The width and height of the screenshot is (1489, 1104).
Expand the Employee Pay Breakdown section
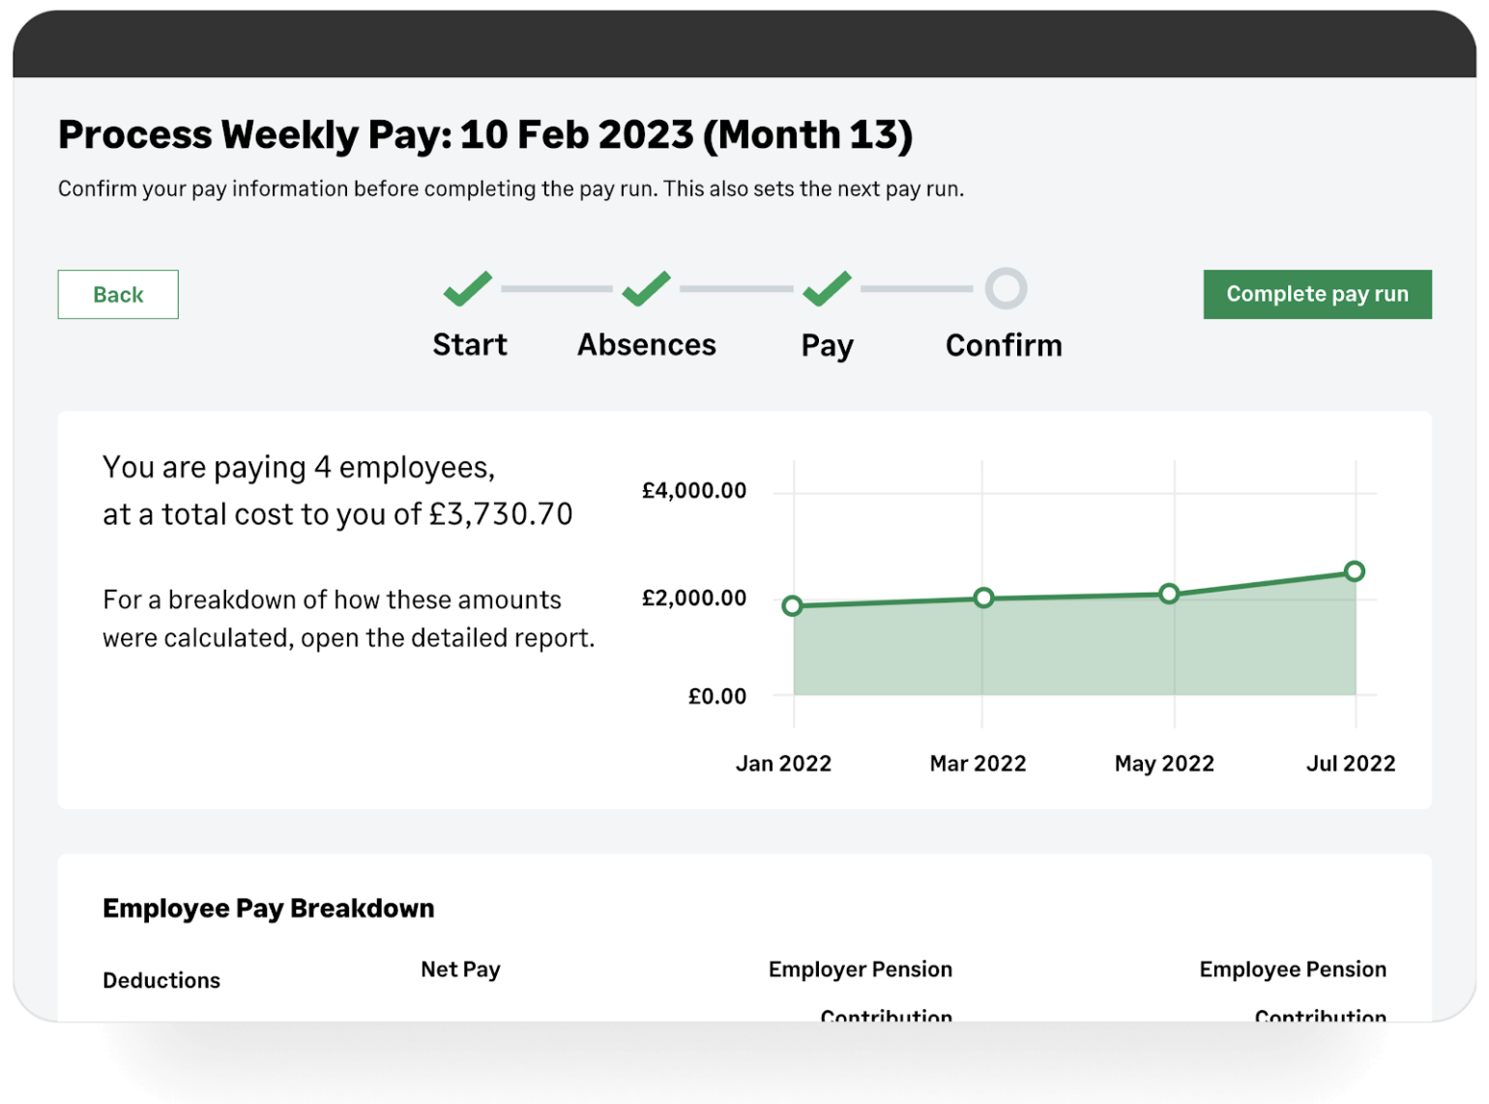268,908
